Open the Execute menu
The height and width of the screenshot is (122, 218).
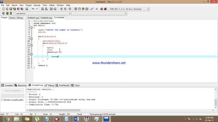(37, 5)
